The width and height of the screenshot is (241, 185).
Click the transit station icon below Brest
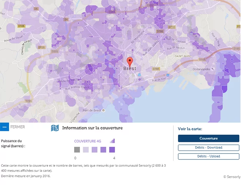coord(139,75)
